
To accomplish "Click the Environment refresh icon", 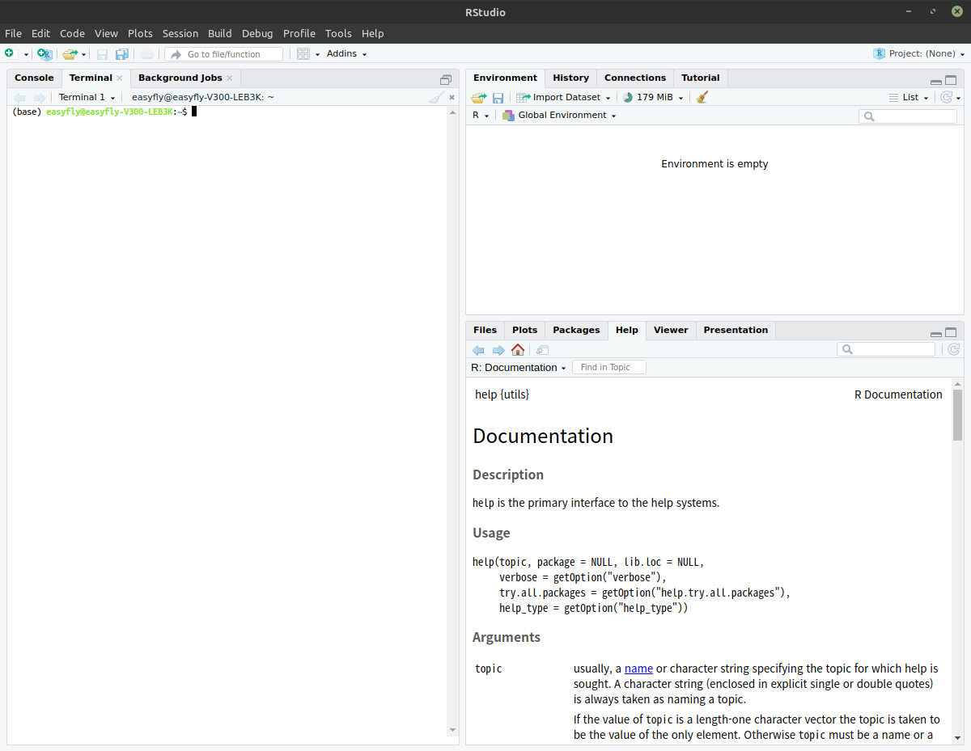I will (946, 97).
